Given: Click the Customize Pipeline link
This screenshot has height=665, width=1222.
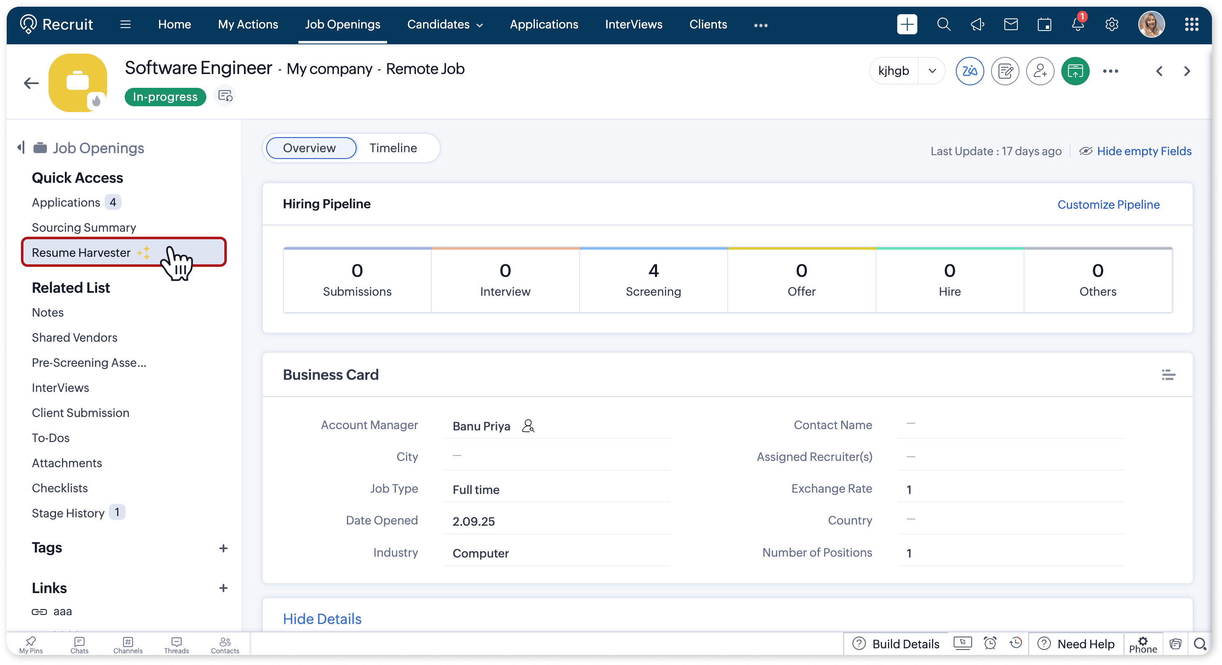Looking at the screenshot, I should click(1108, 205).
